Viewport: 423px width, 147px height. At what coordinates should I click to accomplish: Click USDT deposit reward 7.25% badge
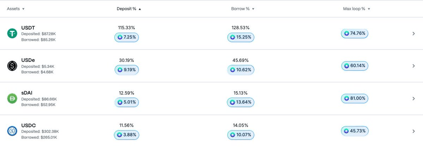(127, 37)
